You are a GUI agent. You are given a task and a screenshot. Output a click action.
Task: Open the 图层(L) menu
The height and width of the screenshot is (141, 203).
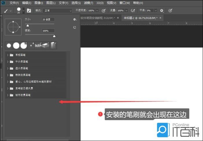tap(50, 3)
